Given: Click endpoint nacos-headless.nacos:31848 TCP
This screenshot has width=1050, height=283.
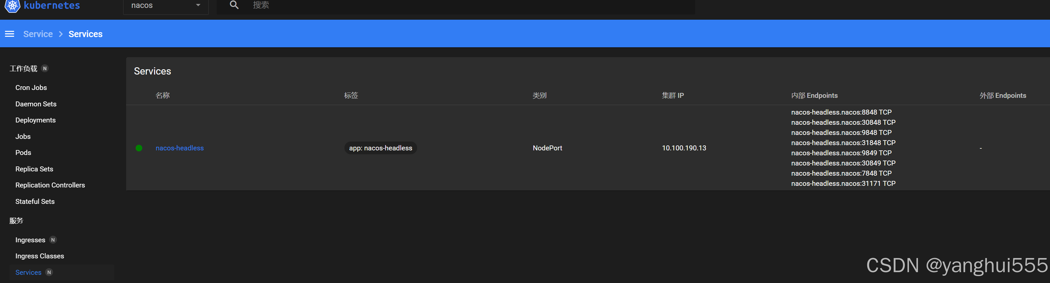Looking at the screenshot, I should pyautogui.click(x=843, y=142).
